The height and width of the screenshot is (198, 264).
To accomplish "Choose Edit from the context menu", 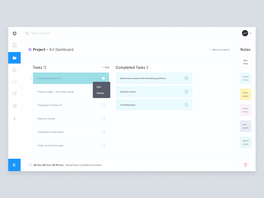I will click(99, 87).
